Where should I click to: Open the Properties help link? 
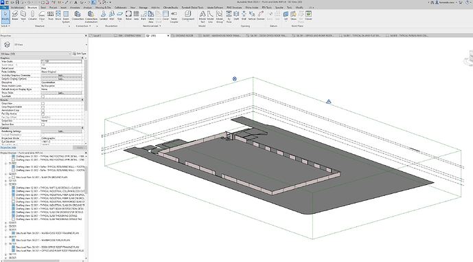tap(8, 147)
